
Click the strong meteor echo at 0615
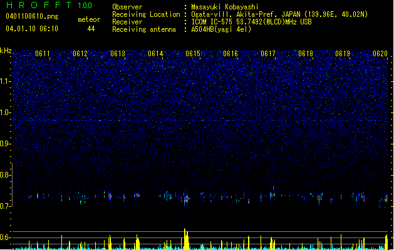[x=186, y=199]
